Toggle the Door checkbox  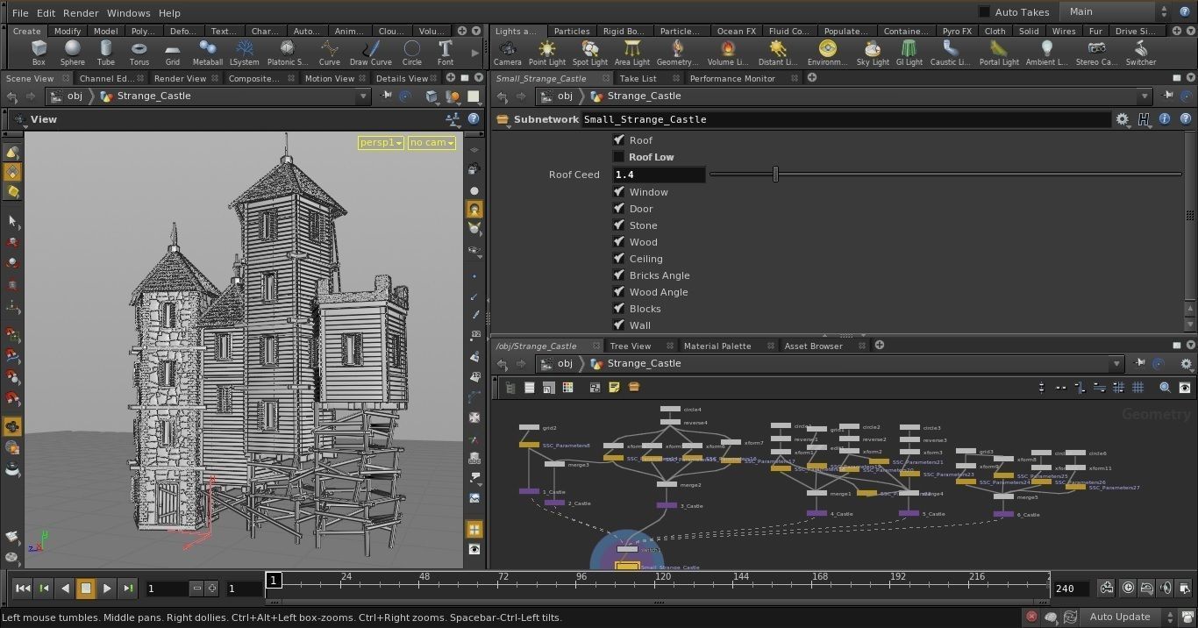point(618,208)
